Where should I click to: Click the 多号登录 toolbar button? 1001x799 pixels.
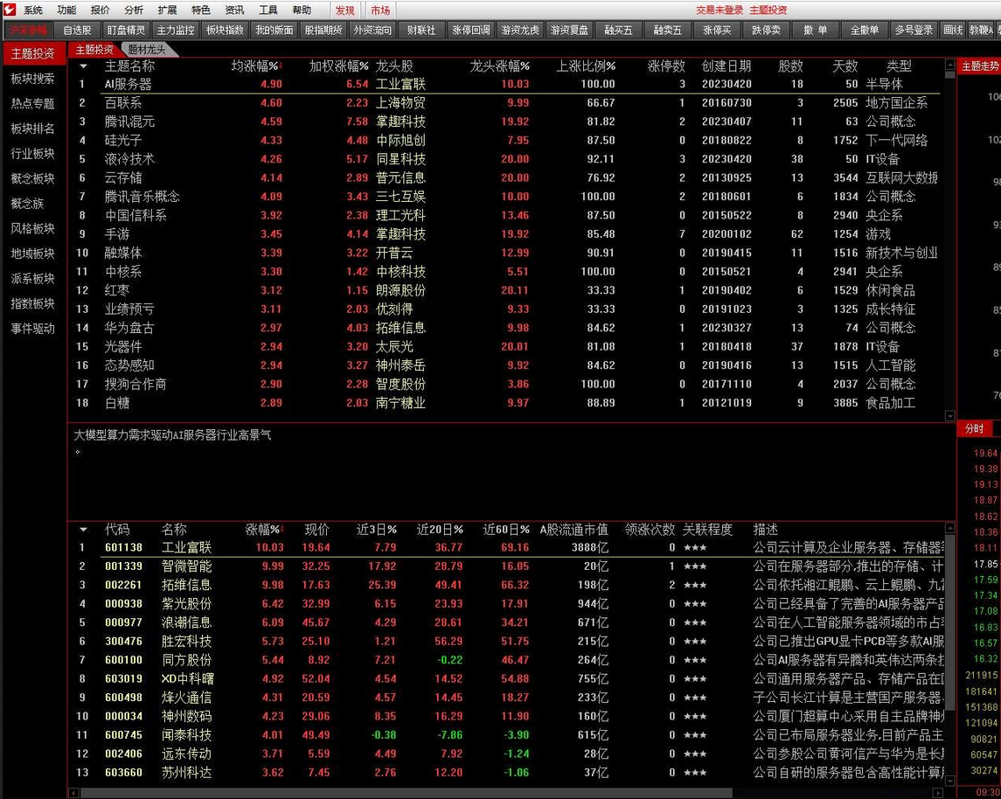tap(914, 30)
